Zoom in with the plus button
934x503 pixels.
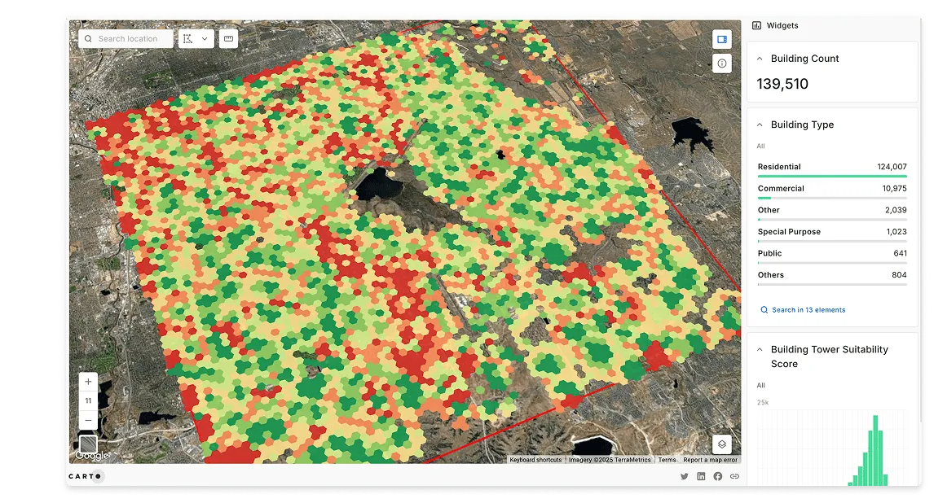point(88,382)
